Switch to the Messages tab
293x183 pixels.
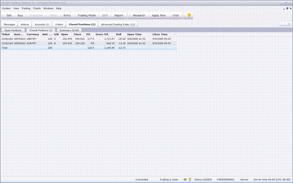[9, 24]
